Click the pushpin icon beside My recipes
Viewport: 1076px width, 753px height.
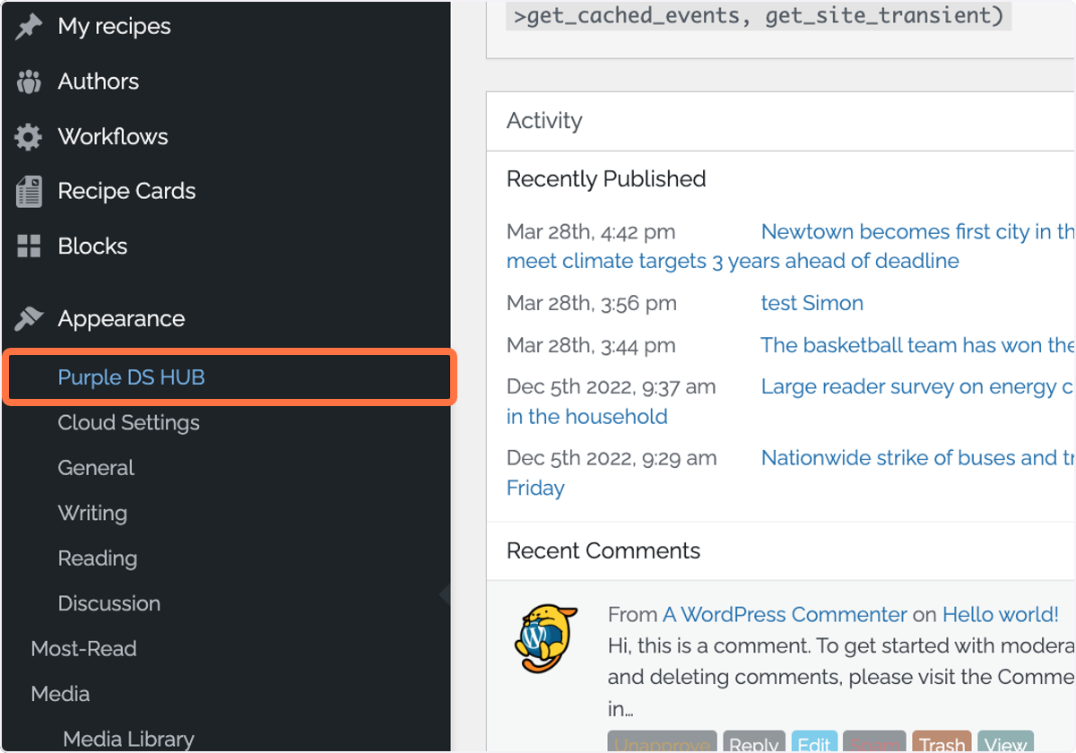coord(29,27)
